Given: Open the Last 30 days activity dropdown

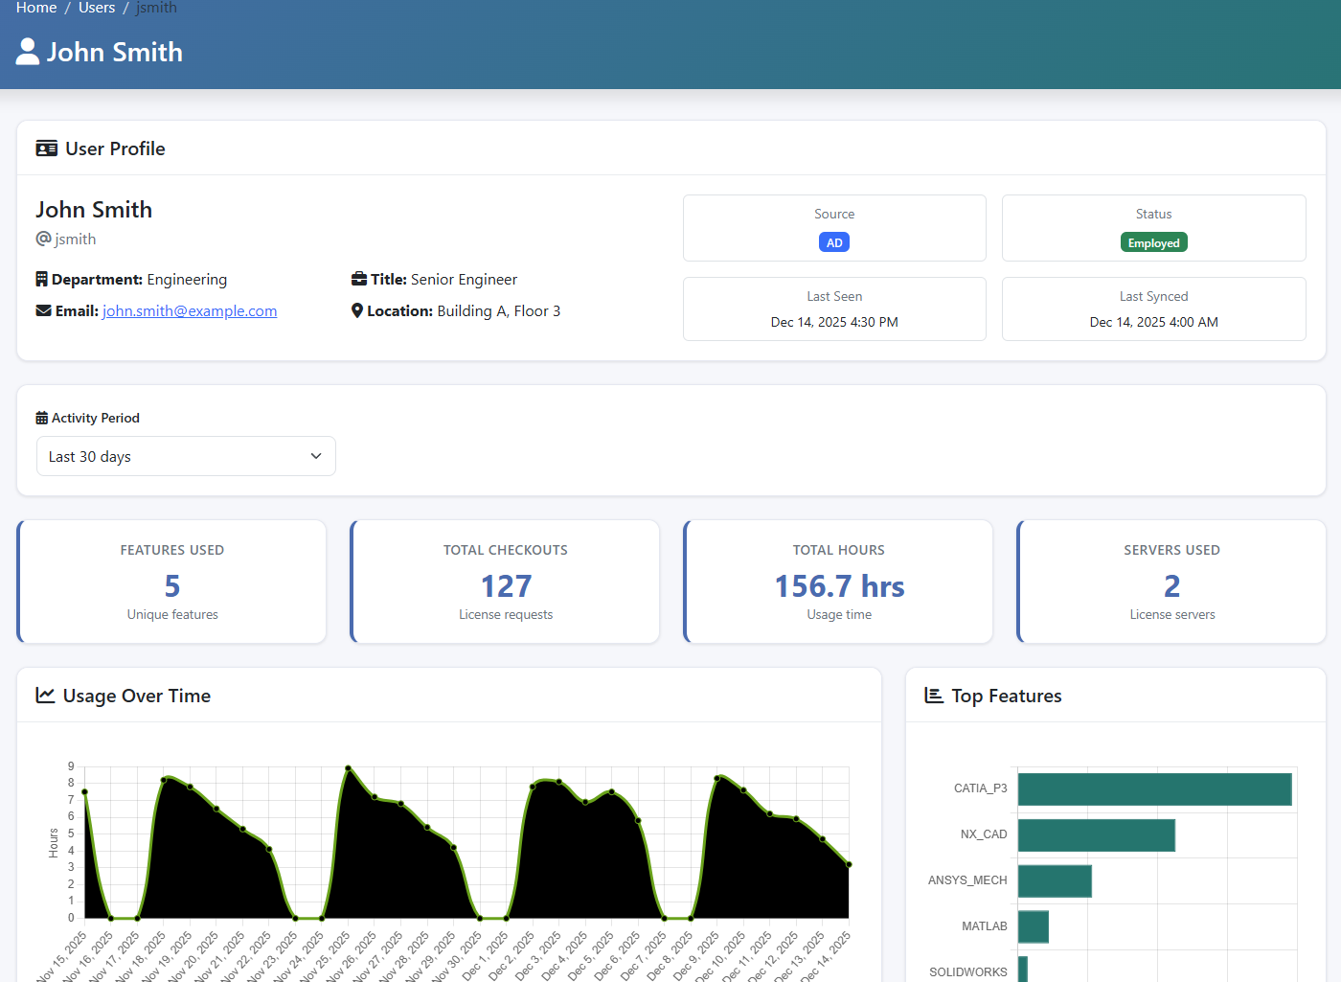Looking at the screenshot, I should tap(185, 456).
